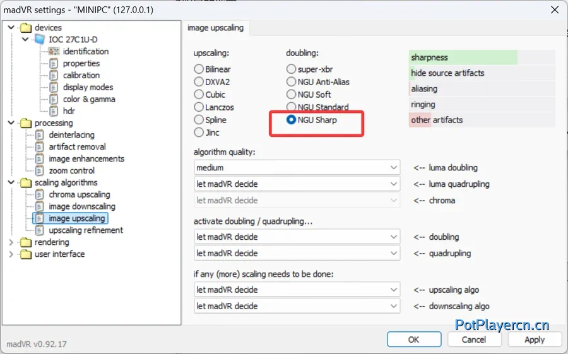This screenshot has height=354, width=568.
Task: Click the Apply button
Action: pyautogui.click(x=534, y=339)
